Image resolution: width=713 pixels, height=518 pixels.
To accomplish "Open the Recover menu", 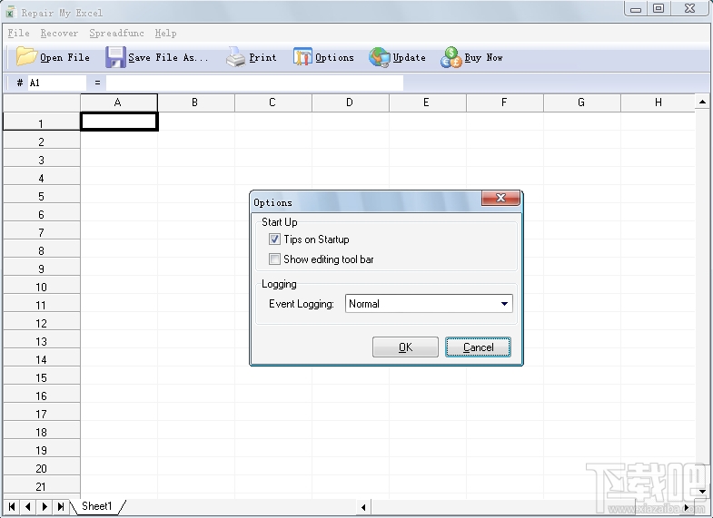I will click(59, 34).
